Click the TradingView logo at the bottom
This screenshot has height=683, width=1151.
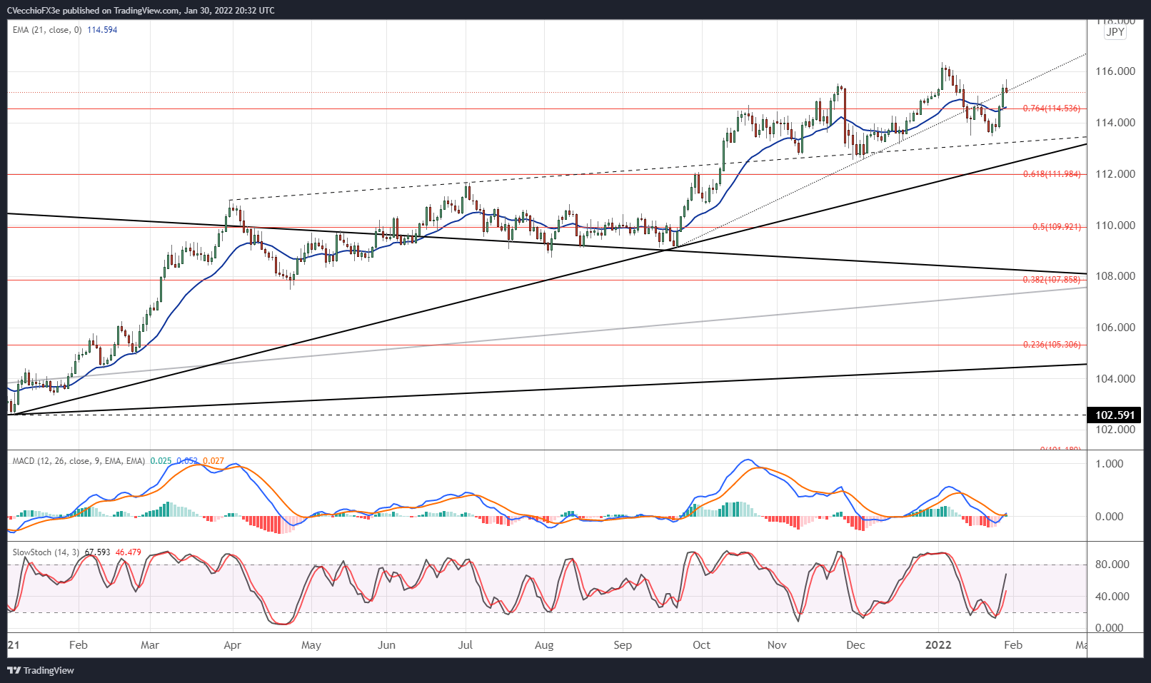tap(41, 670)
